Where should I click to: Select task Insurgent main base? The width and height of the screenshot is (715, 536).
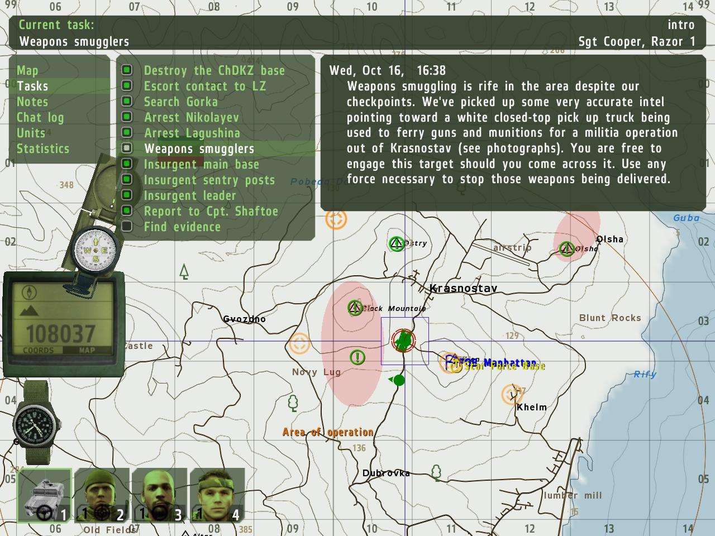click(x=202, y=164)
